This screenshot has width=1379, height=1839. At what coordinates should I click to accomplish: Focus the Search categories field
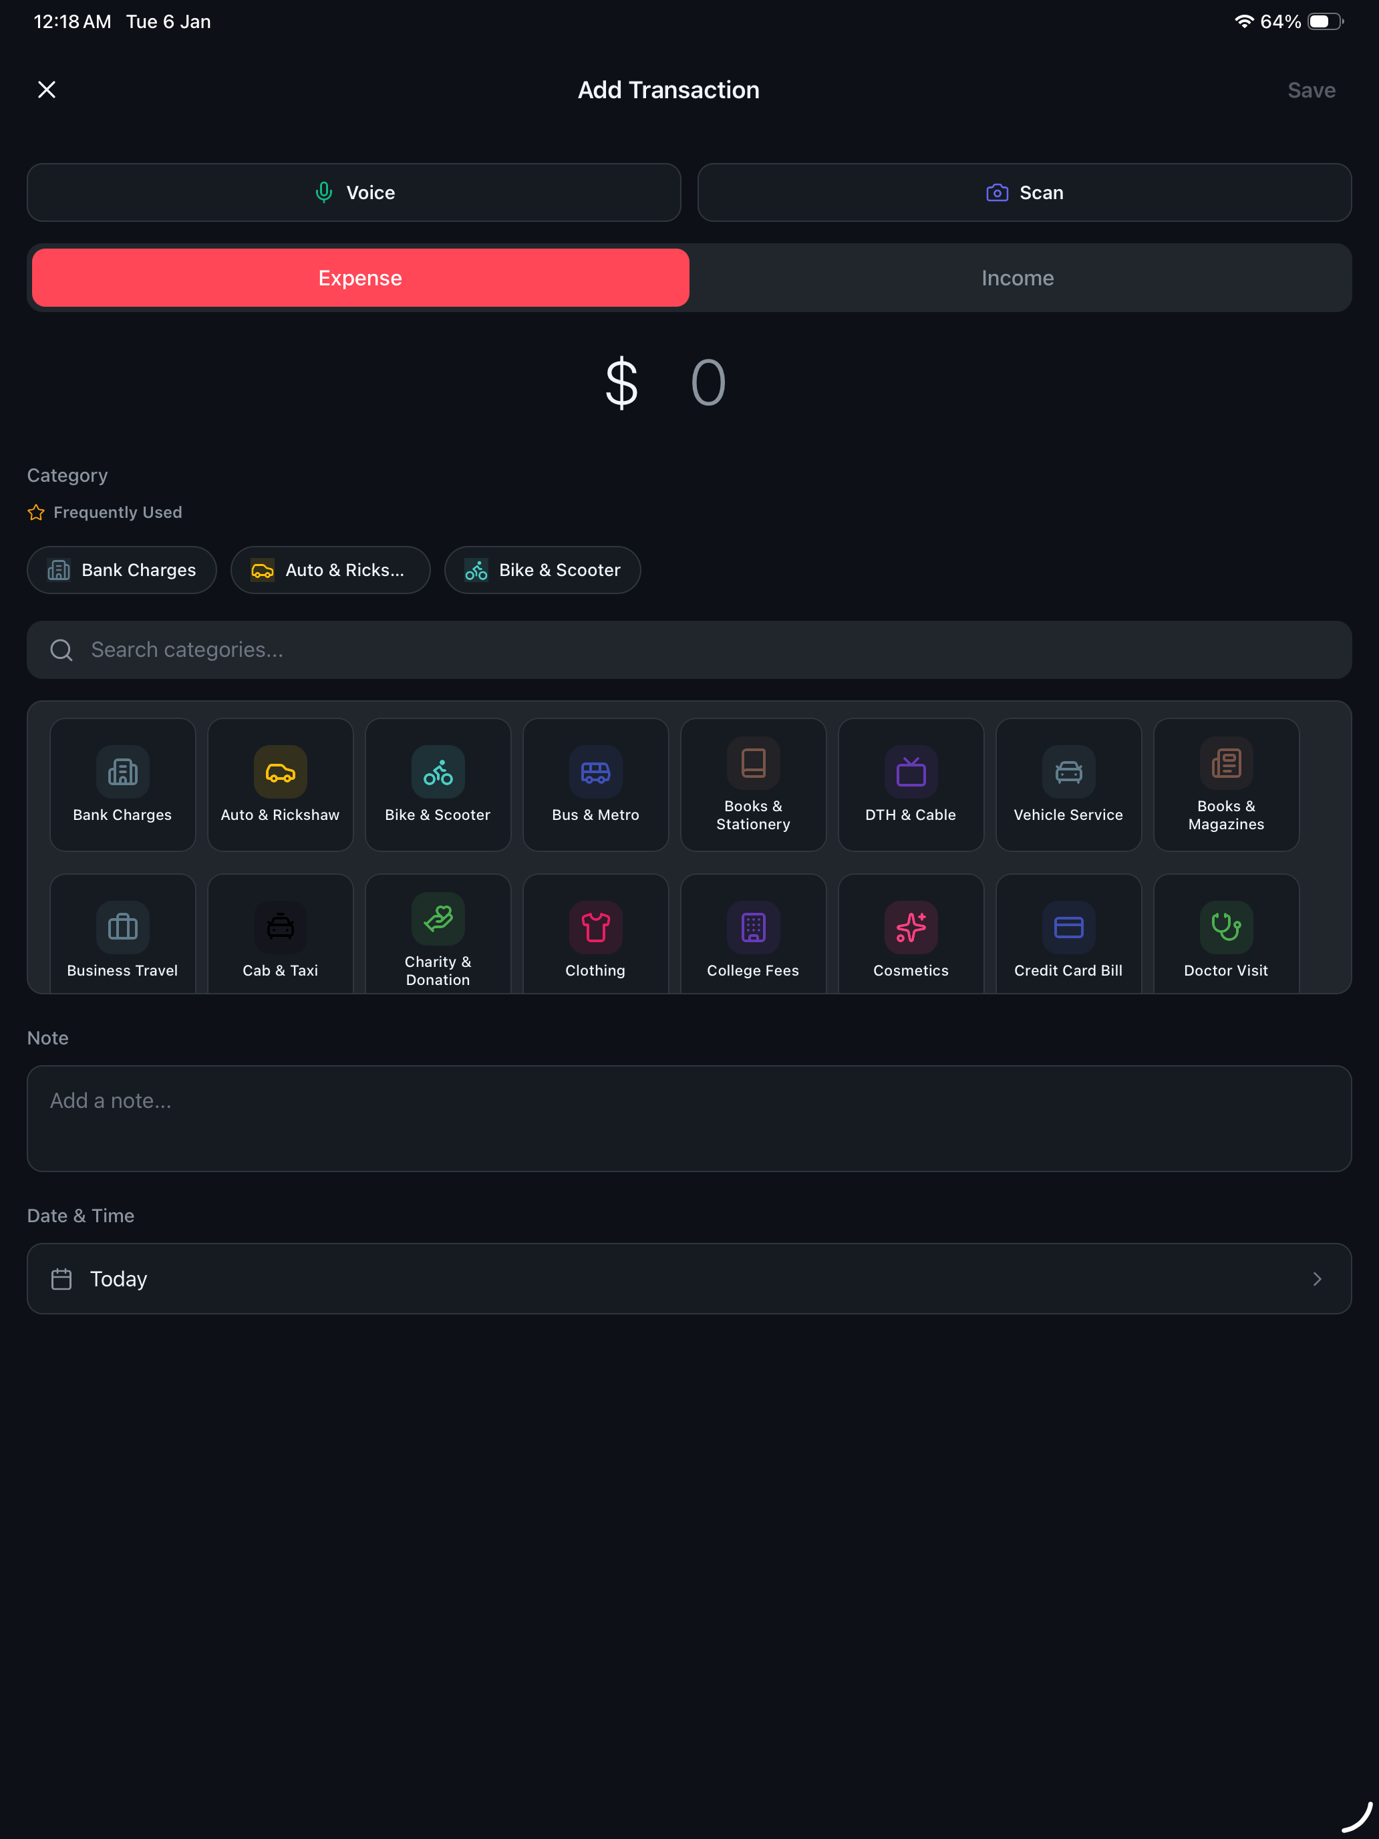[689, 650]
